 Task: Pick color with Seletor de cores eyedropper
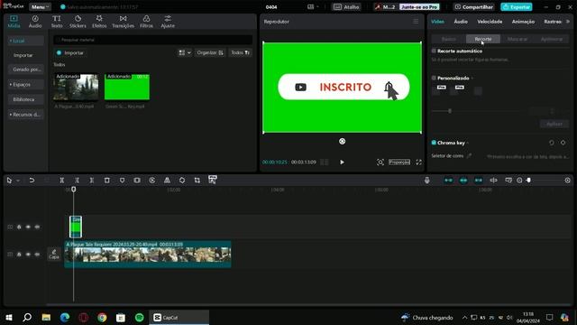[469, 156]
